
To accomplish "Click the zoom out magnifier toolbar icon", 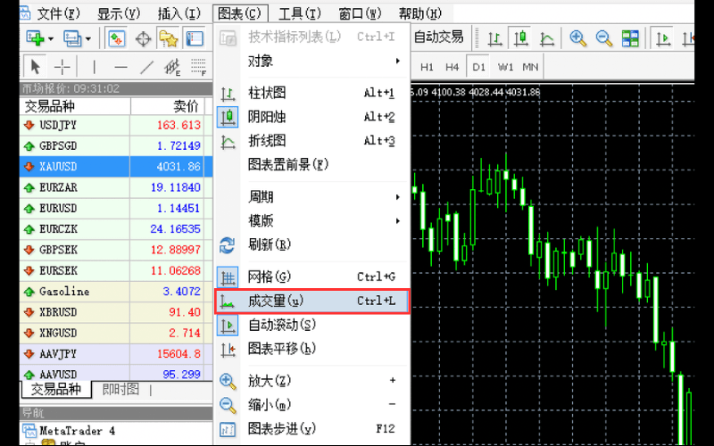I will 604,38.
